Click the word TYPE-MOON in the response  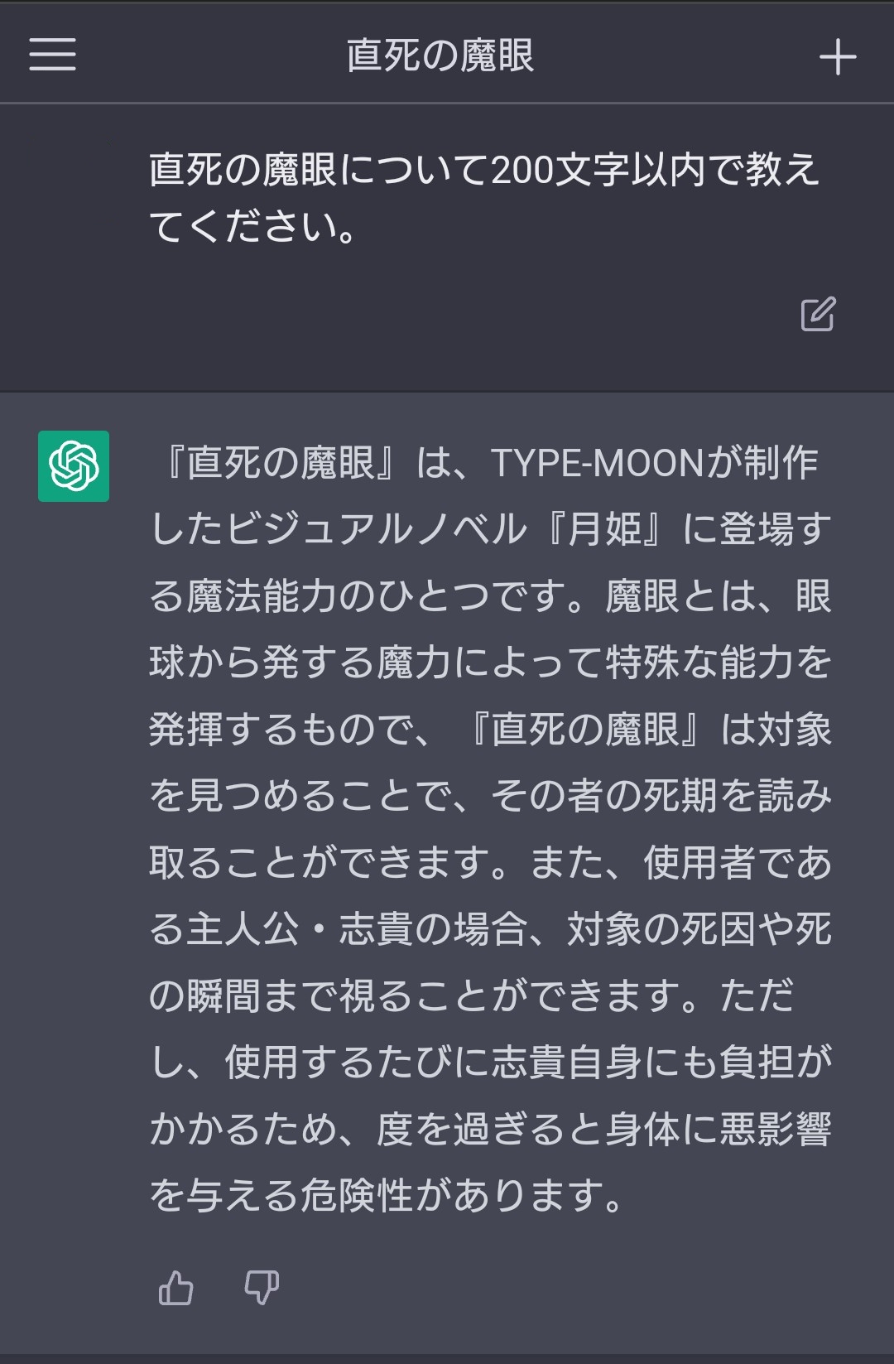596,464
